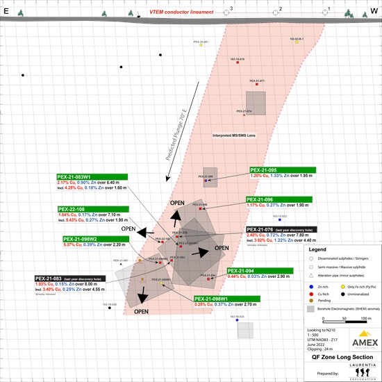Click the small PEX-21-097 triangle marker
Image resolution: width=382 pixels, height=382 pixels.
click(121, 264)
